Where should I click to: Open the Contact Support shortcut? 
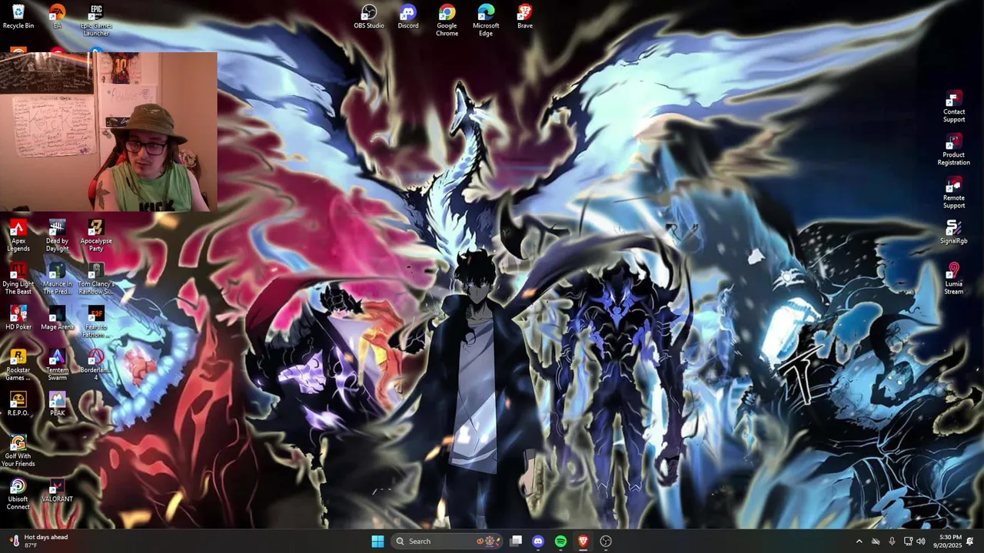coord(954,107)
